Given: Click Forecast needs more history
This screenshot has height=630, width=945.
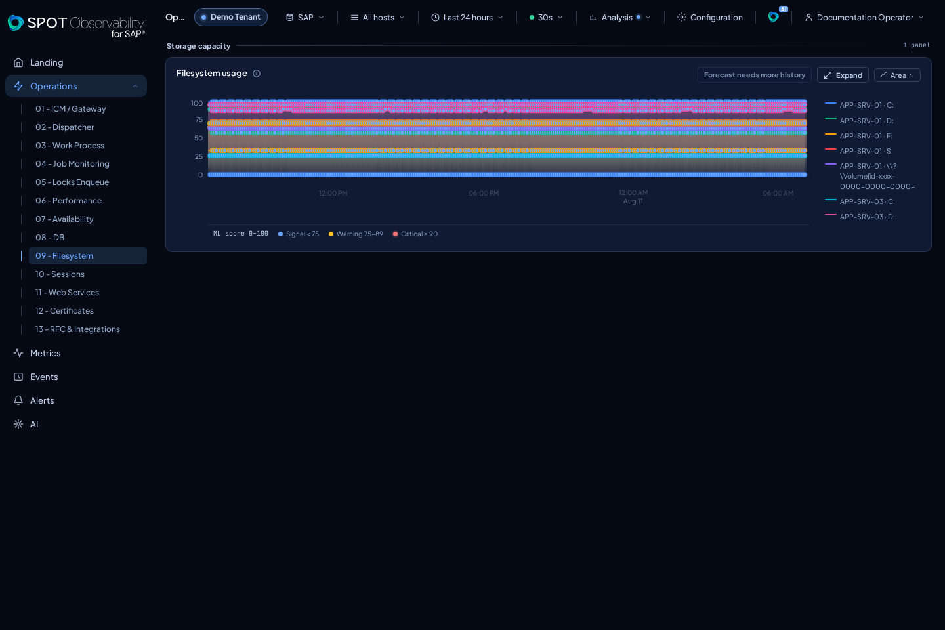Looking at the screenshot, I should tap(755, 75).
